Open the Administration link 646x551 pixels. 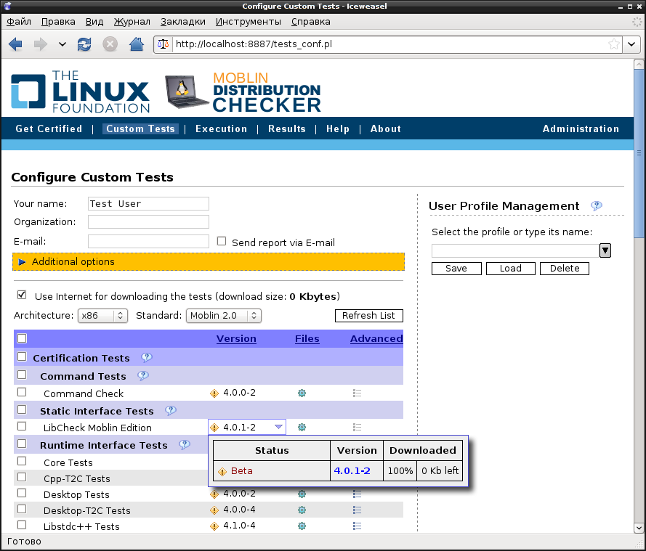(581, 128)
